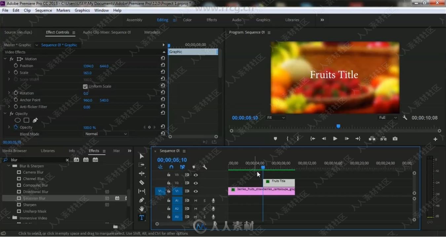446x237 pixels.
Task: Switch to the Color workspace
Action: [187, 20]
